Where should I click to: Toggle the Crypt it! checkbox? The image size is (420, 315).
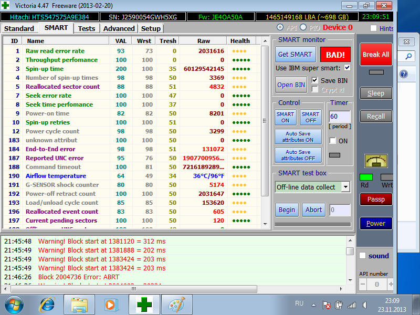tap(315, 89)
